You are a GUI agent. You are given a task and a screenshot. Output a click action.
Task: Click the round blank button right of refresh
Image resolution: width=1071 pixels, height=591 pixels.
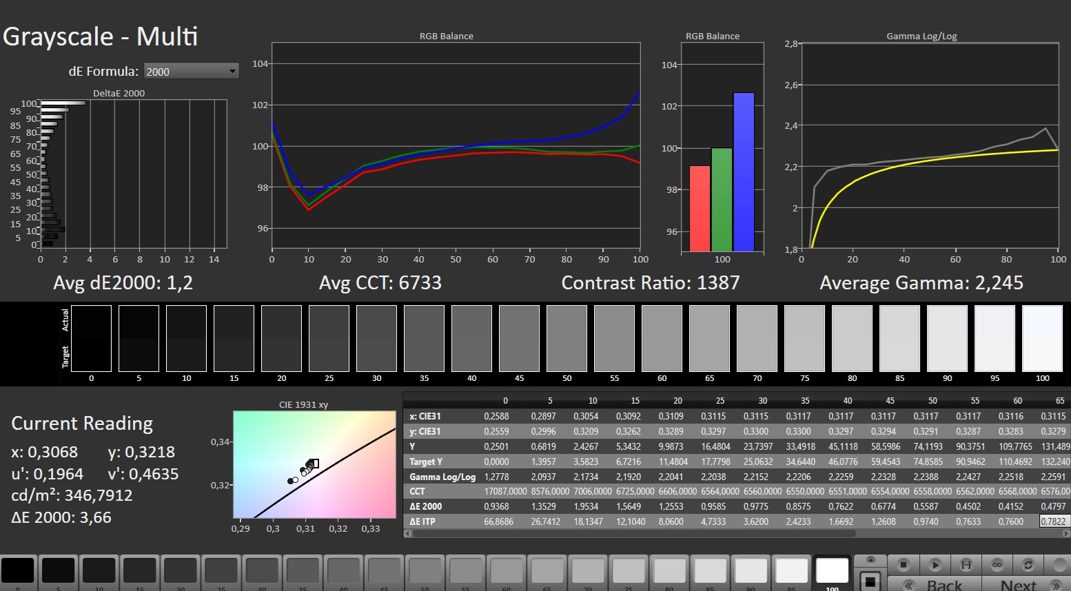point(1060,565)
